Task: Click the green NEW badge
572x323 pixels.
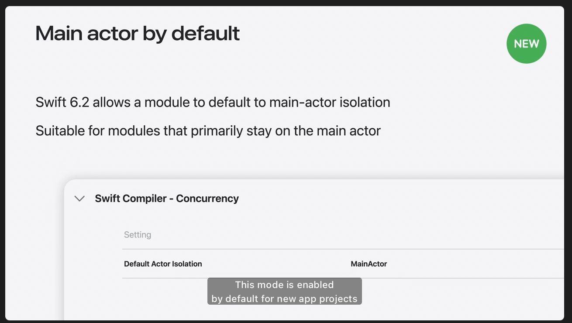Action: click(x=526, y=44)
